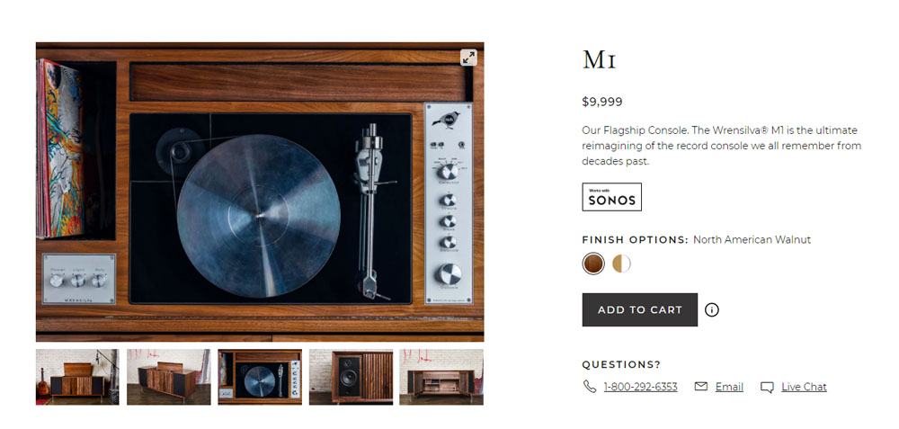Click the main turntable product image
The width and height of the screenshot is (899, 429).
260,192
